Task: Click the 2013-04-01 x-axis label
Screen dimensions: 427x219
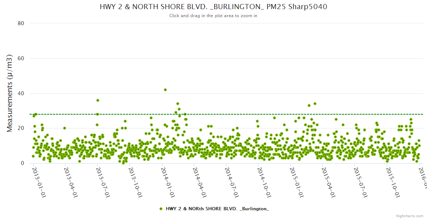Action: pos(70,180)
